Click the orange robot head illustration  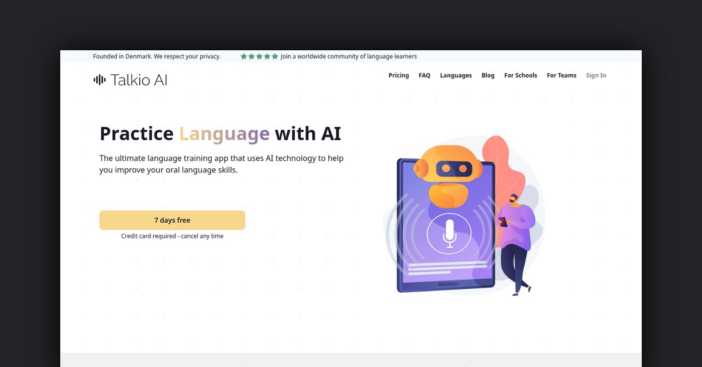point(448,168)
